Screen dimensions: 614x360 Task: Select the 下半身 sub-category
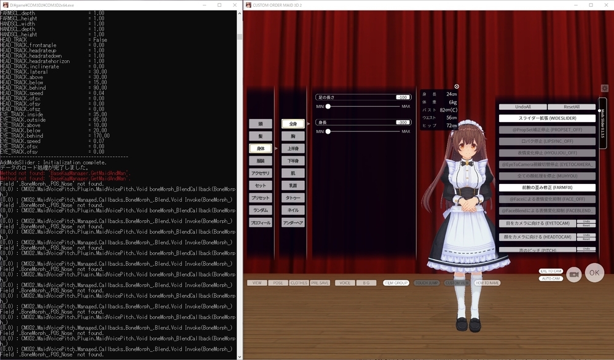click(x=293, y=161)
